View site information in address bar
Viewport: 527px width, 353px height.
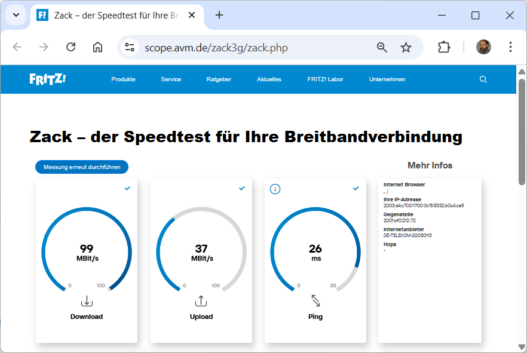130,48
